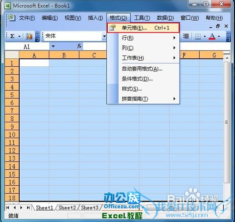Click cell A1
235x222 pixels.
click(34, 63)
